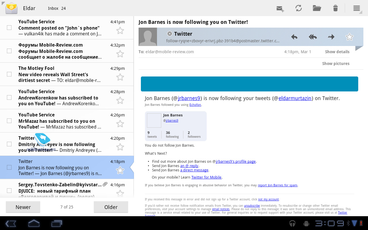Star the AndrewKorenkow subscription email
Viewport: 368px width, 230px height.
120,100
